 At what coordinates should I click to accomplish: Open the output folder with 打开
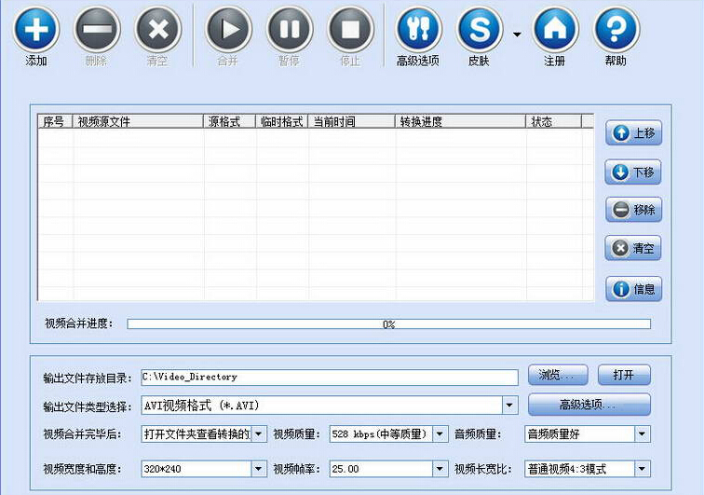coord(624,375)
